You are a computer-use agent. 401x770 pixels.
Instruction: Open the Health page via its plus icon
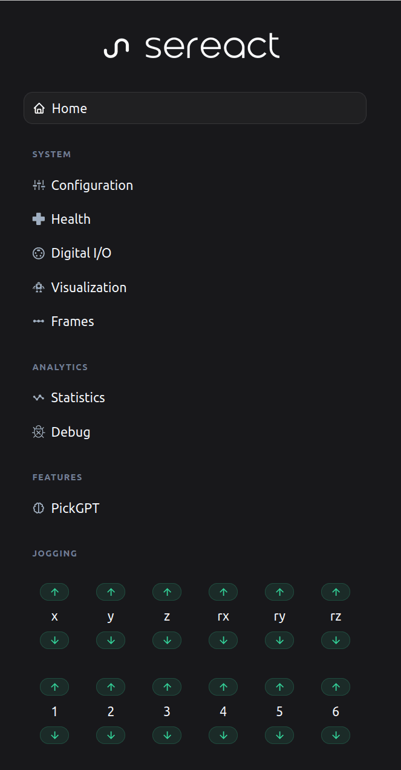(x=39, y=219)
